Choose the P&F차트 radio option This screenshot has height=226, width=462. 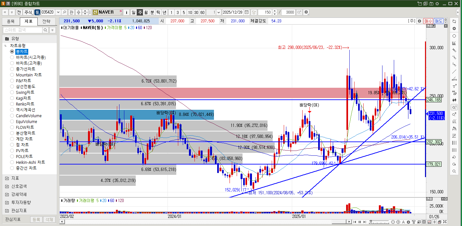point(12,81)
